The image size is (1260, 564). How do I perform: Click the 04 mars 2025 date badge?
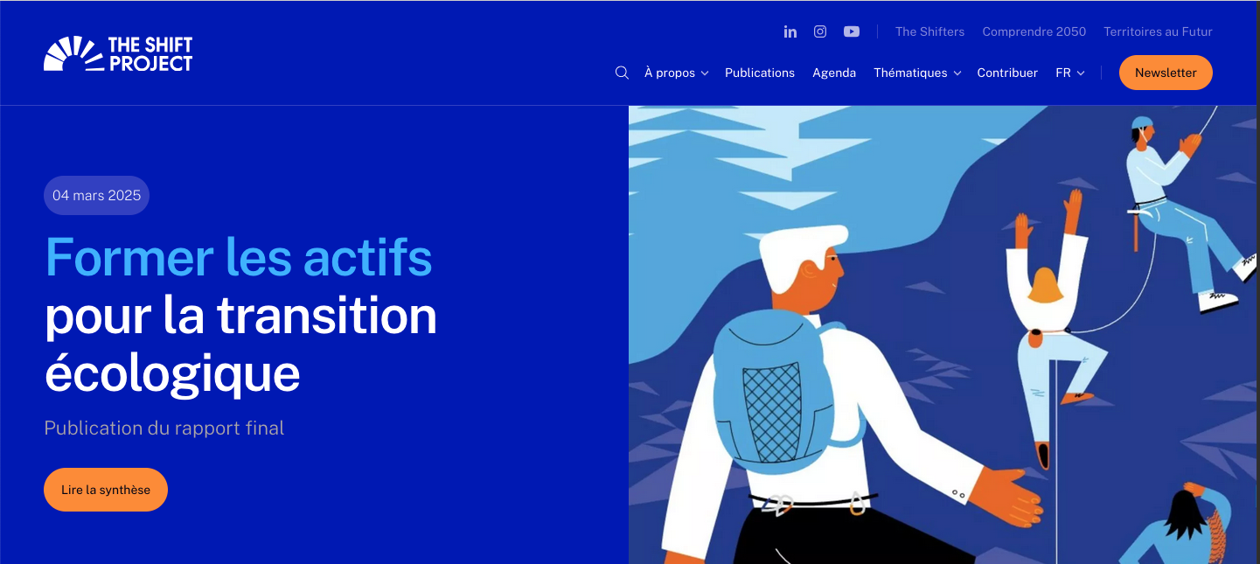coord(96,196)
